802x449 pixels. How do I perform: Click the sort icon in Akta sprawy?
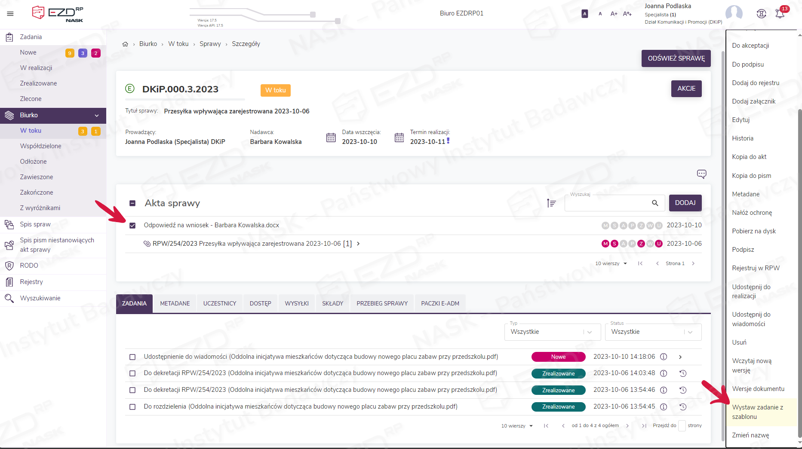pos(551,203)
